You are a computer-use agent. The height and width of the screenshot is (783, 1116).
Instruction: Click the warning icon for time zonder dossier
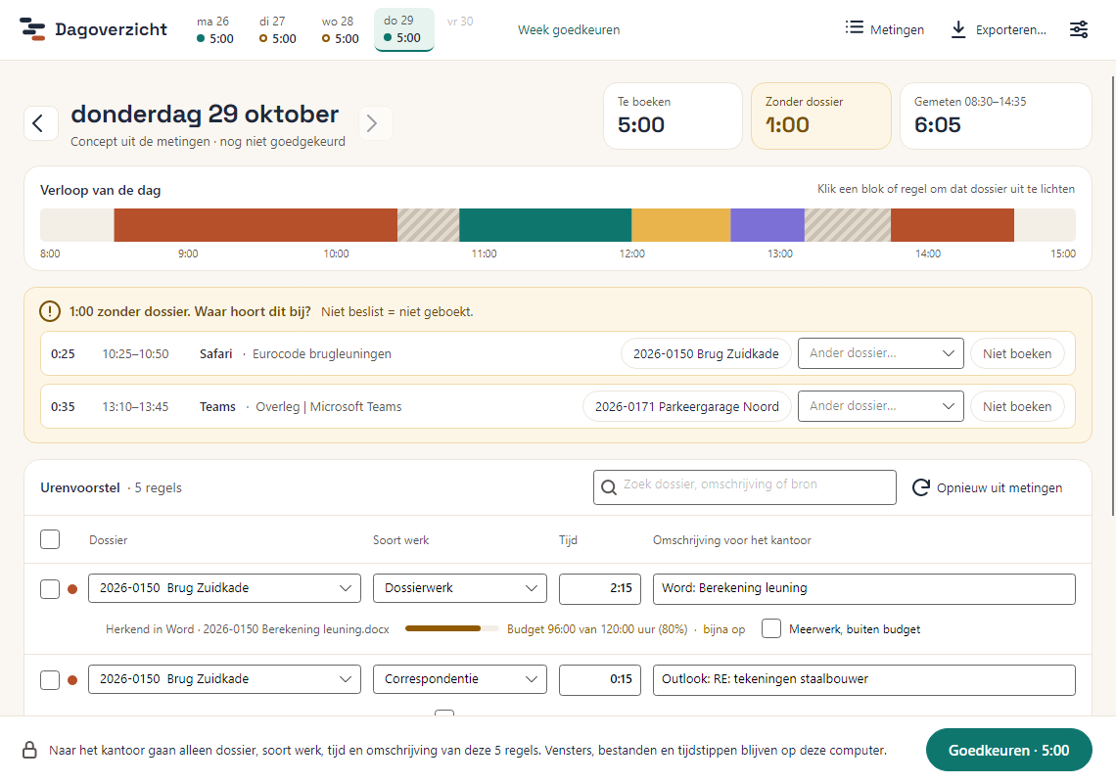[x=50, y=311]
